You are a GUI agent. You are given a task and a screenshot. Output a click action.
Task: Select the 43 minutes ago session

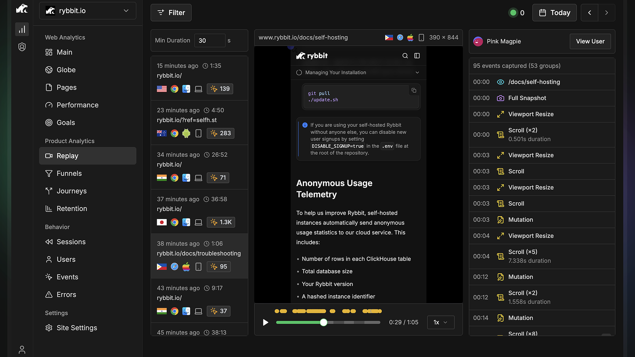tap(199, 300)
